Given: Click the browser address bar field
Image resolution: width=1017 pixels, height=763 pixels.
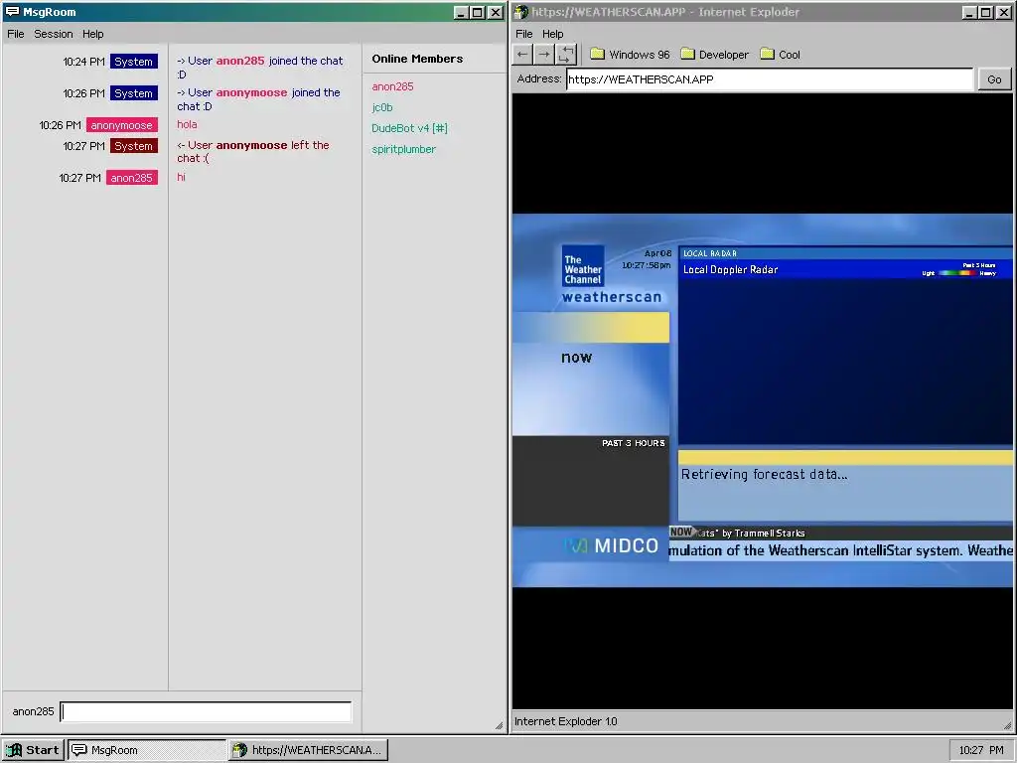Looking at the screenshot, I should (x=770, y=79).
